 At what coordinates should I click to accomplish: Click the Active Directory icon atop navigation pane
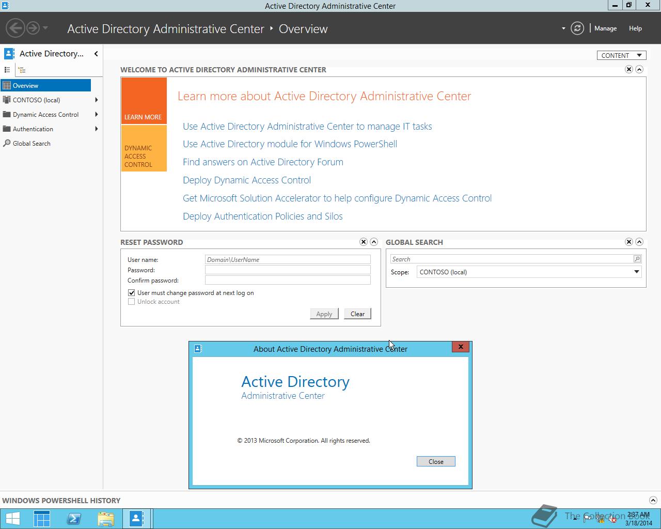coord(9,53)
